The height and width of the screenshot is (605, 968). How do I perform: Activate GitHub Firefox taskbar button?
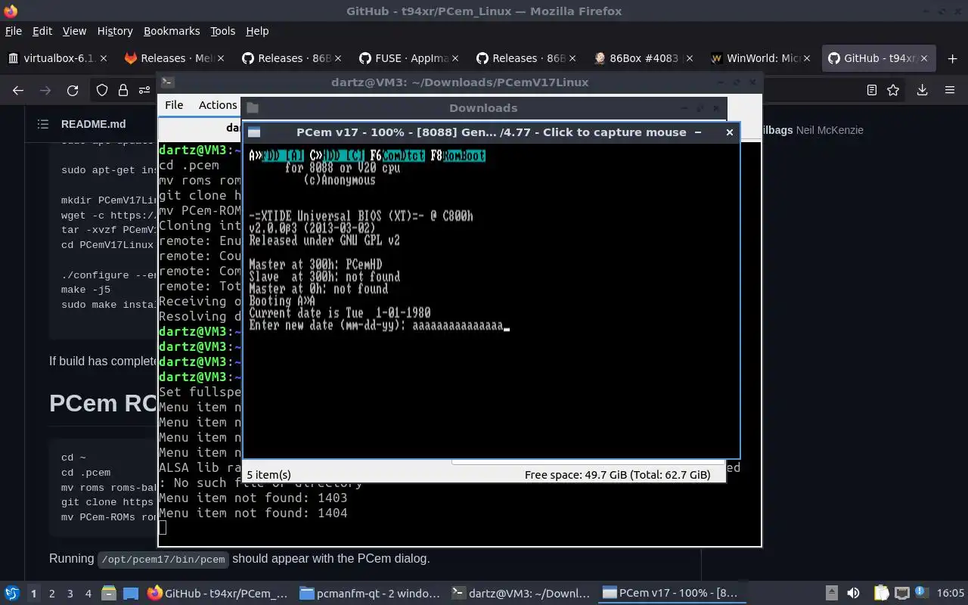click(x=218, y=594)
